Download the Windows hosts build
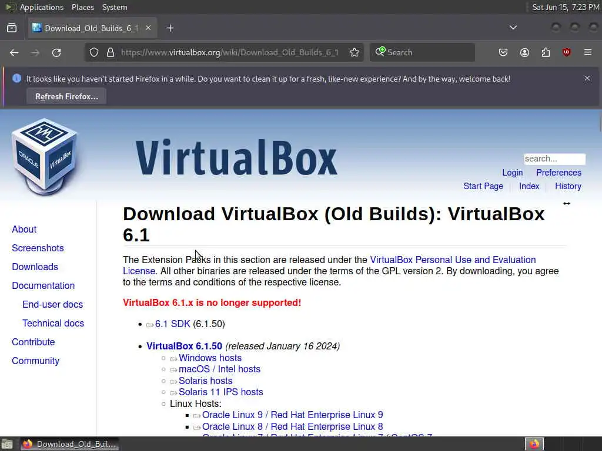602x451 pixels. click(x=210, y=358)
